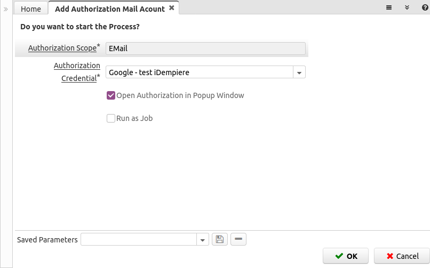Click the double chevron down icon
430x268 pixels.
[x=407, y=7]
